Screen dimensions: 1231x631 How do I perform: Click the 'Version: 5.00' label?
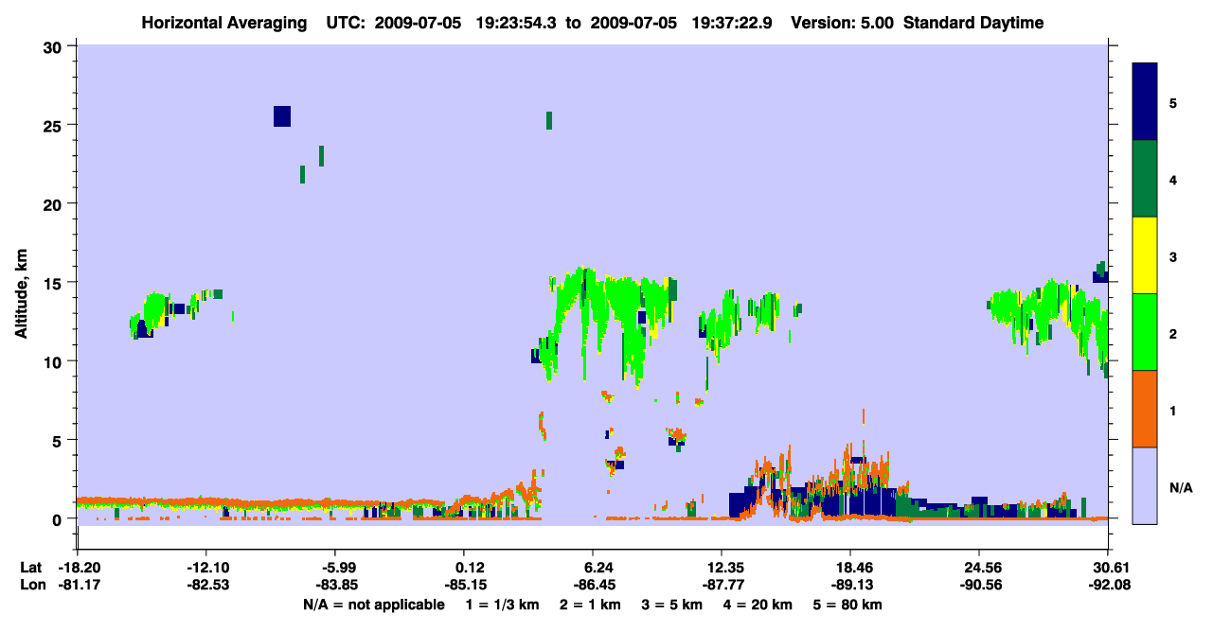(845, 23)
